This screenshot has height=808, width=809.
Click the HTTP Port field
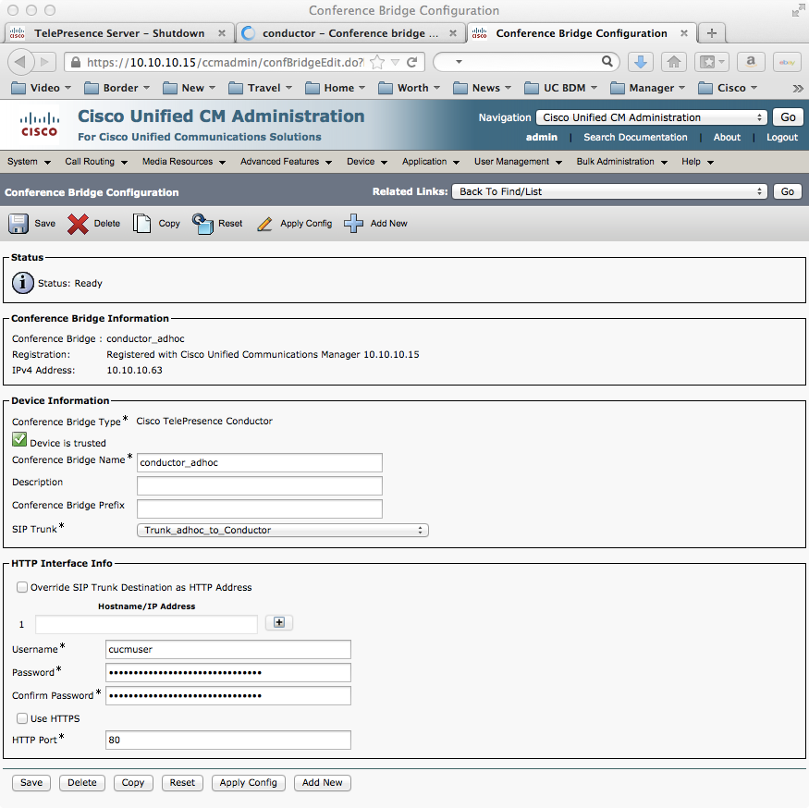[x=228, y=740]
